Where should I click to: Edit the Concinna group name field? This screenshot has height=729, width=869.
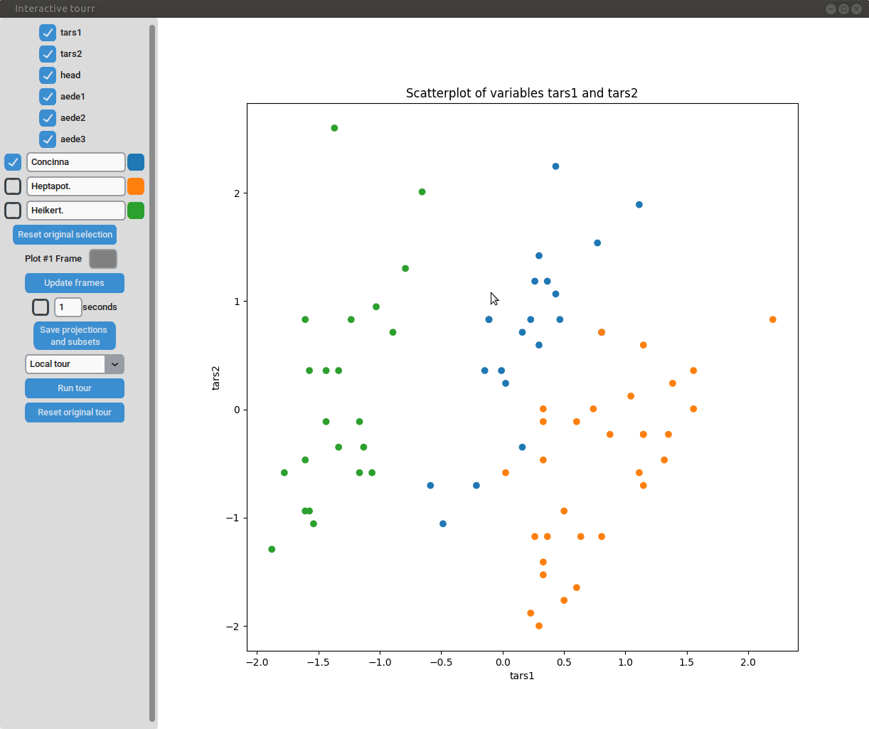click(76, 162)
